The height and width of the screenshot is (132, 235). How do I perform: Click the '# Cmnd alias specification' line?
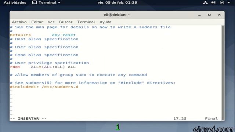(44, 55)
